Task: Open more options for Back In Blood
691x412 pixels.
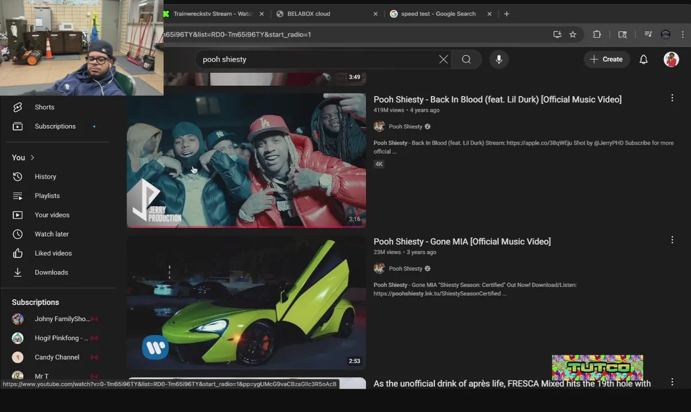Action: pyautogui.click(x=672, y=98)
